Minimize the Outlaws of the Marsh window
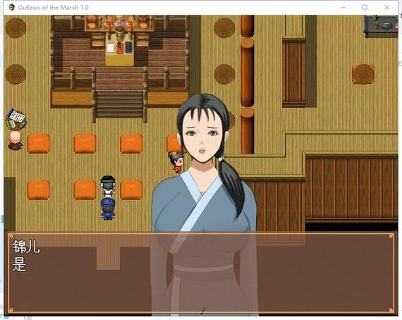This screenshot has height=320, width=402. (x=343, y=8)
